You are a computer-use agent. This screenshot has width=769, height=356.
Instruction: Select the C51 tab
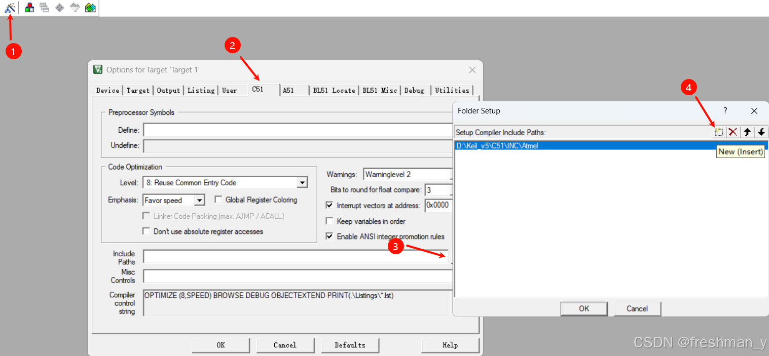(x=264, y=90)
